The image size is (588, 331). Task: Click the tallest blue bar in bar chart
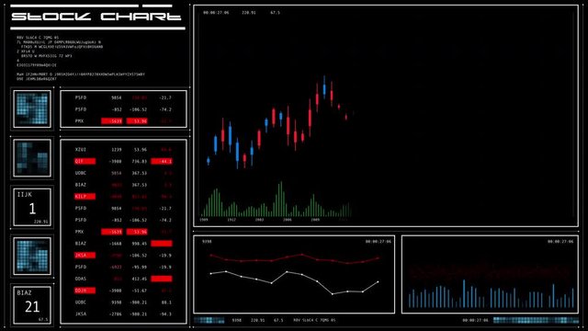(464, 293)
